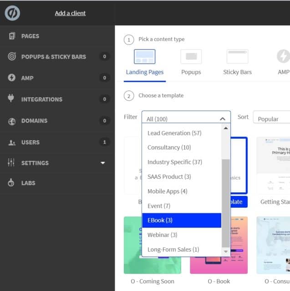Open Popups & Sticky Bars menu item

pyautogui.click(x=54, y=56)
